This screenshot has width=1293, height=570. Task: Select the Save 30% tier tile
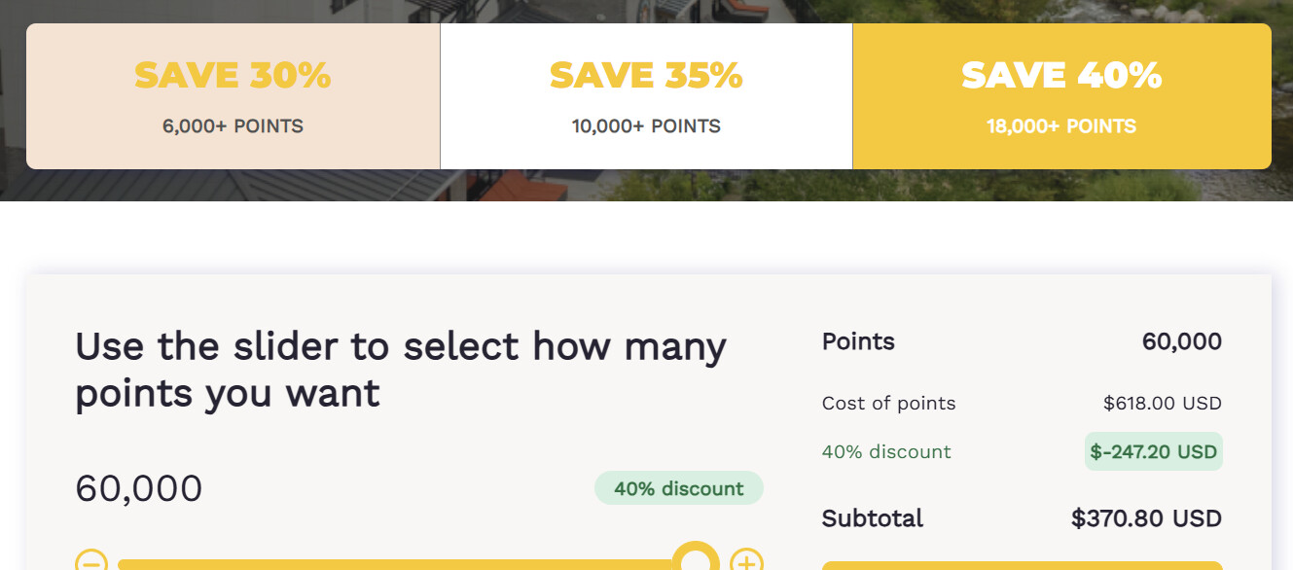coord(233,96)
